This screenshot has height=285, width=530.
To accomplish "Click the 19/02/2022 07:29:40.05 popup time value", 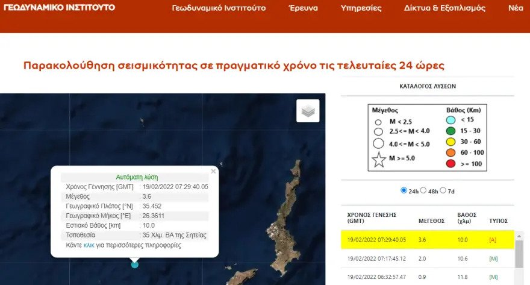I will click(x=175, y=187).
